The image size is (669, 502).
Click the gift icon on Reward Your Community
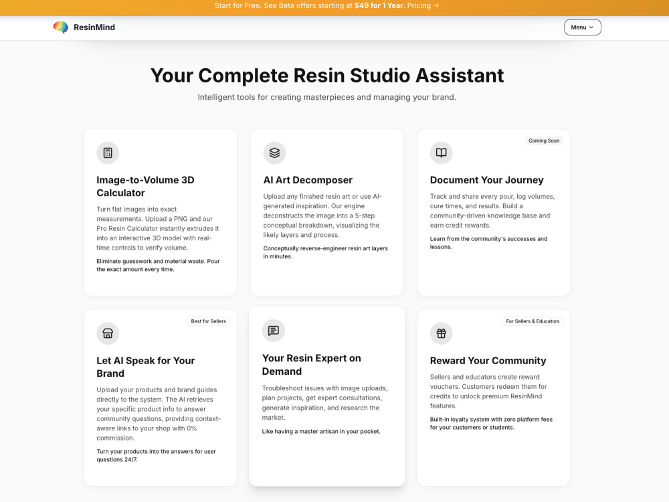pos(441,333)
